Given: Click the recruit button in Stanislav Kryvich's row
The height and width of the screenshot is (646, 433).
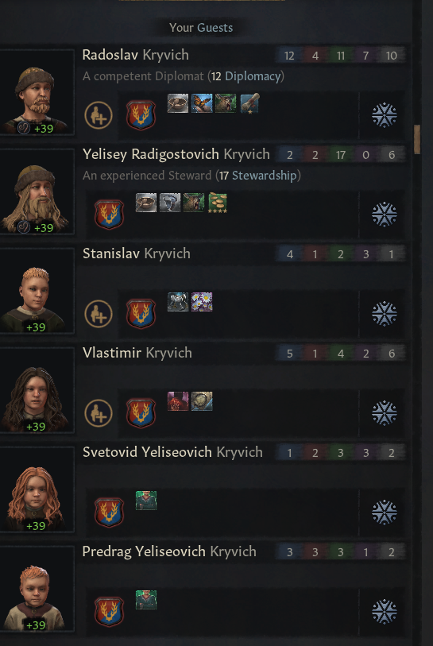Looking at the screenshot, I should point(99,314).
